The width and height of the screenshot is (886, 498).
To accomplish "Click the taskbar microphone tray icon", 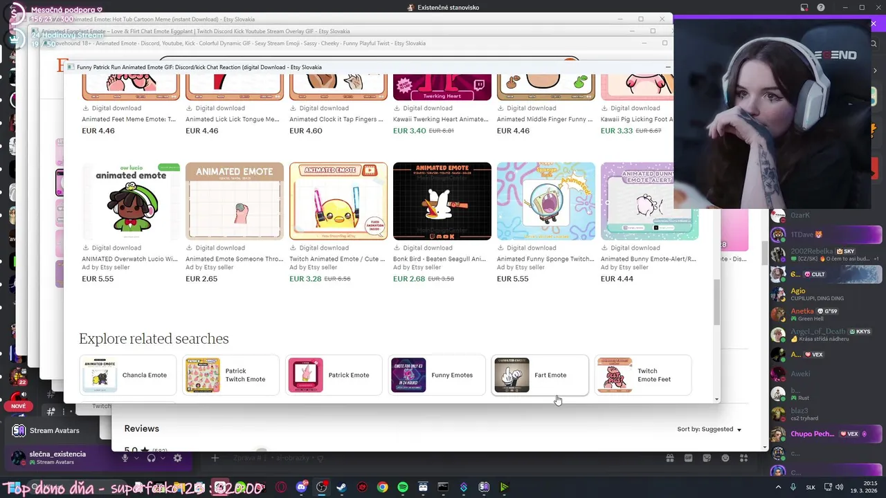I will click(793, 487).
